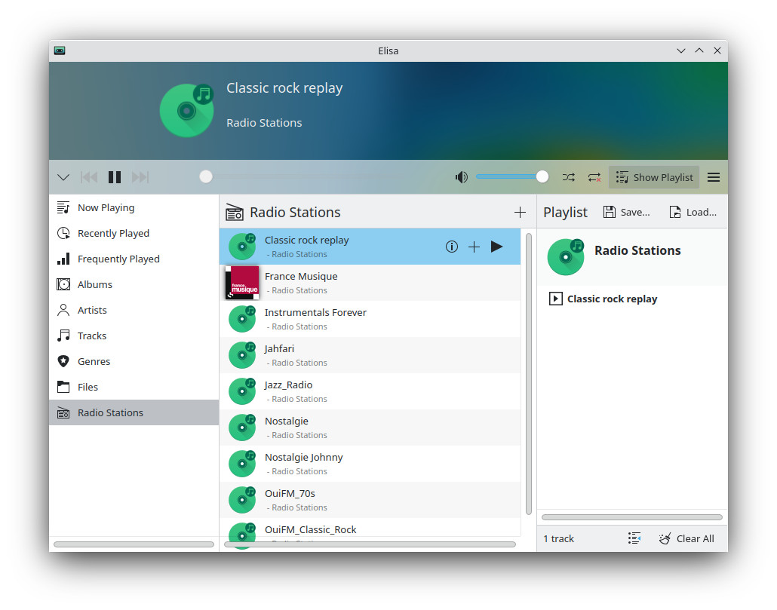Click the header album cover disc

tap(187, 110)
